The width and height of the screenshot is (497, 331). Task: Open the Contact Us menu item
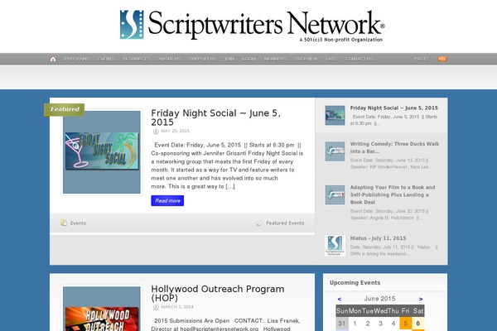click(x=359, y=59)
